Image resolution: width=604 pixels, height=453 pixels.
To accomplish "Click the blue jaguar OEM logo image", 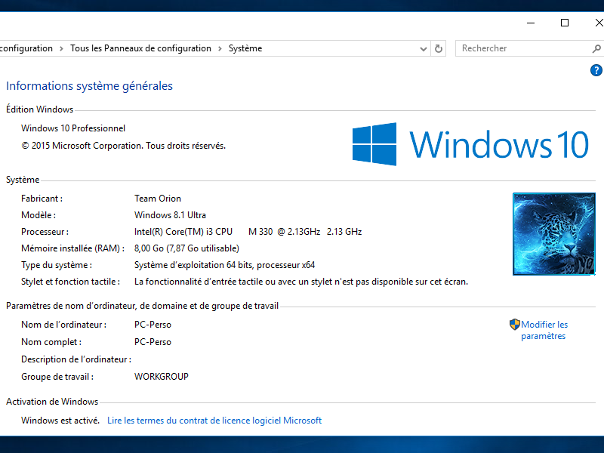I will [x=554, y=234].
